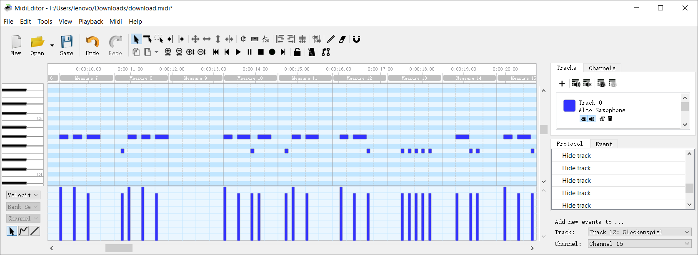This screenshot has height=255, width=698.
Task: Toggle the lock screen padlock icon
Action: tap(297, 52)
